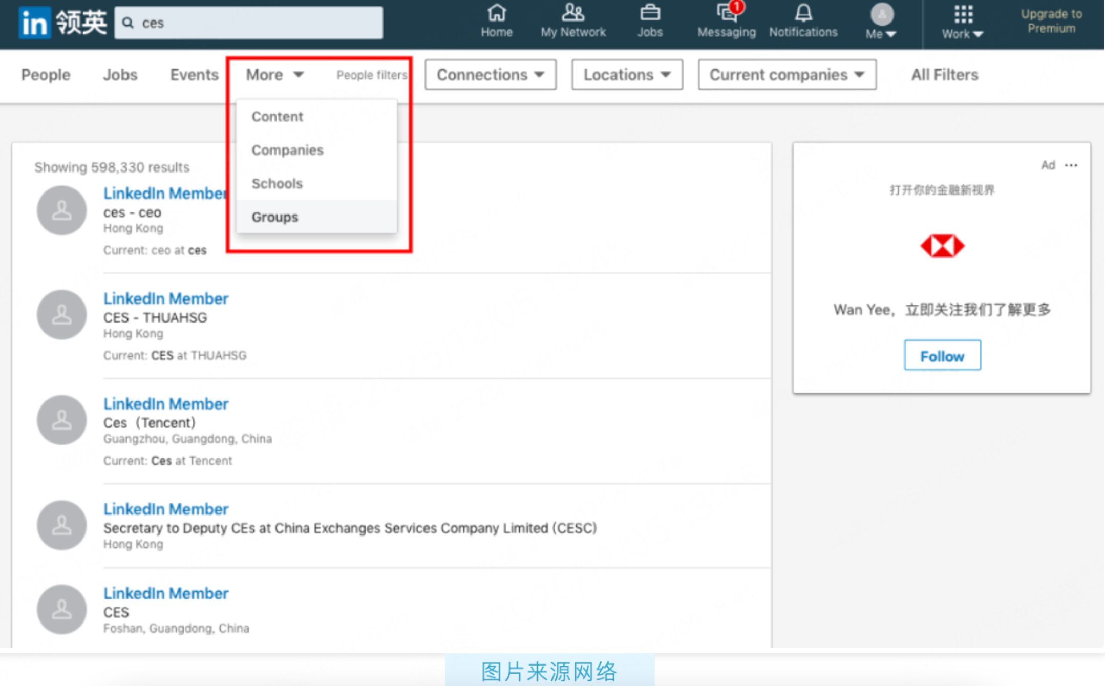This screenshot has width=1105, height=686.
Task: Select Schools in the dropdown list
Action: click(277, 183)
